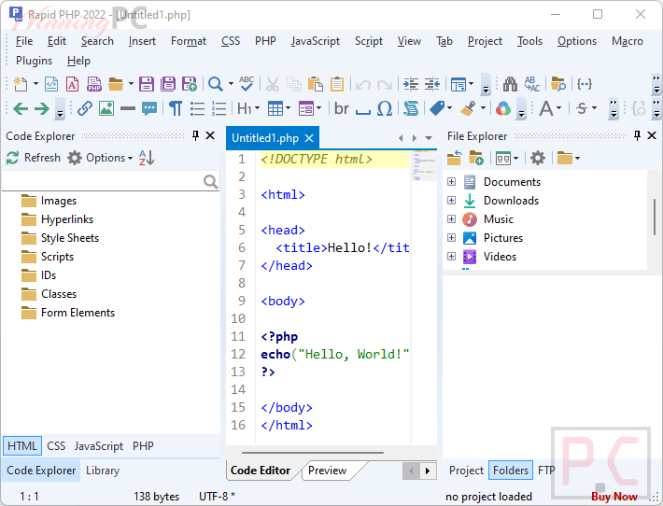Open the Macro menu
The height and width of the screenshot is (506, 663).
tap(628, 41)
